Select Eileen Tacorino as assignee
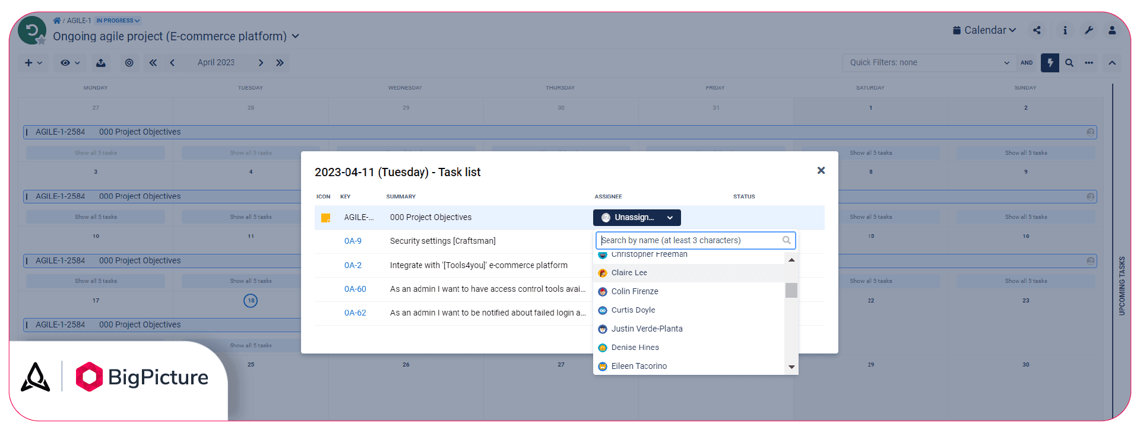 coord(689,366)
